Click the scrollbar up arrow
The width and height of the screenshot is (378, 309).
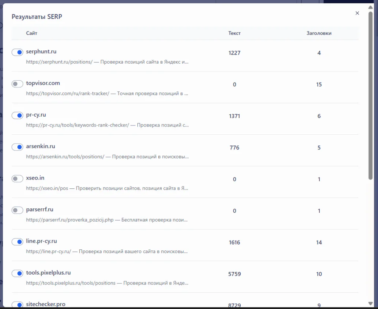coord(371,7)
